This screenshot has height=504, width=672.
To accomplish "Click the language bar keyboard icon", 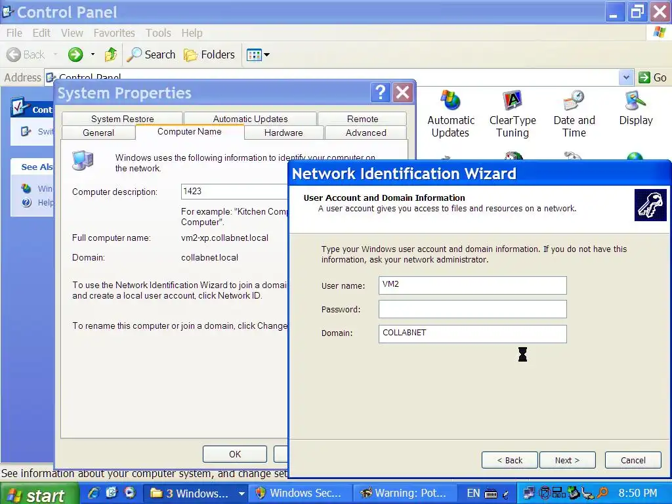I will (491, 494).
